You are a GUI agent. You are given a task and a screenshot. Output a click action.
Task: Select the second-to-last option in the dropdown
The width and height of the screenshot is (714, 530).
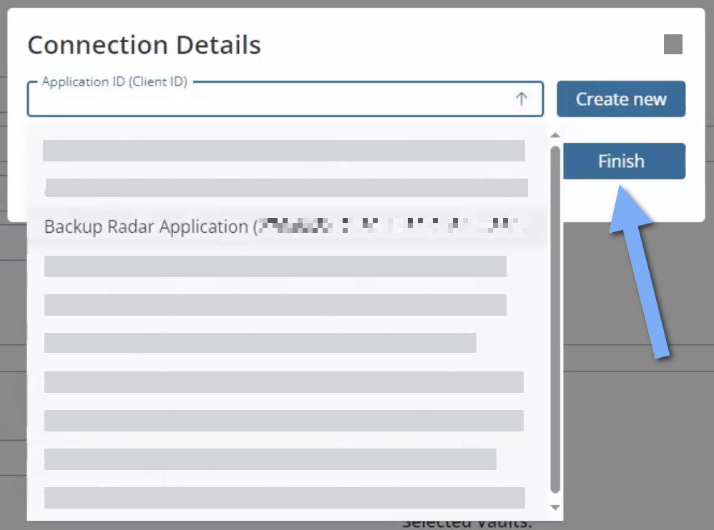point(270,459)
